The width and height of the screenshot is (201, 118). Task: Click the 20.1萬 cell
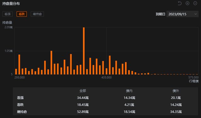tap(176, 98)
